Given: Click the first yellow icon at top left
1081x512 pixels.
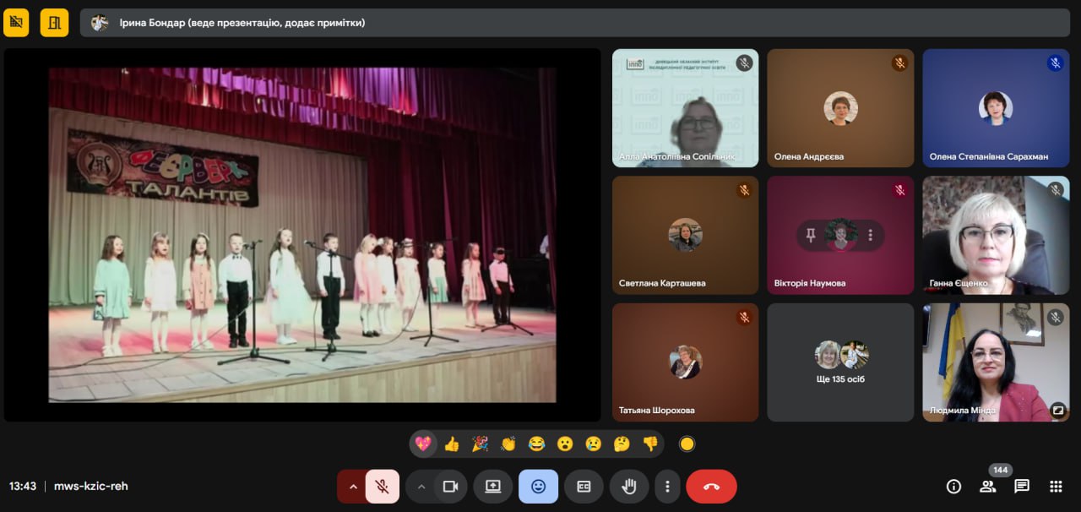Looking at the screenshot, I should coord(16,23).
